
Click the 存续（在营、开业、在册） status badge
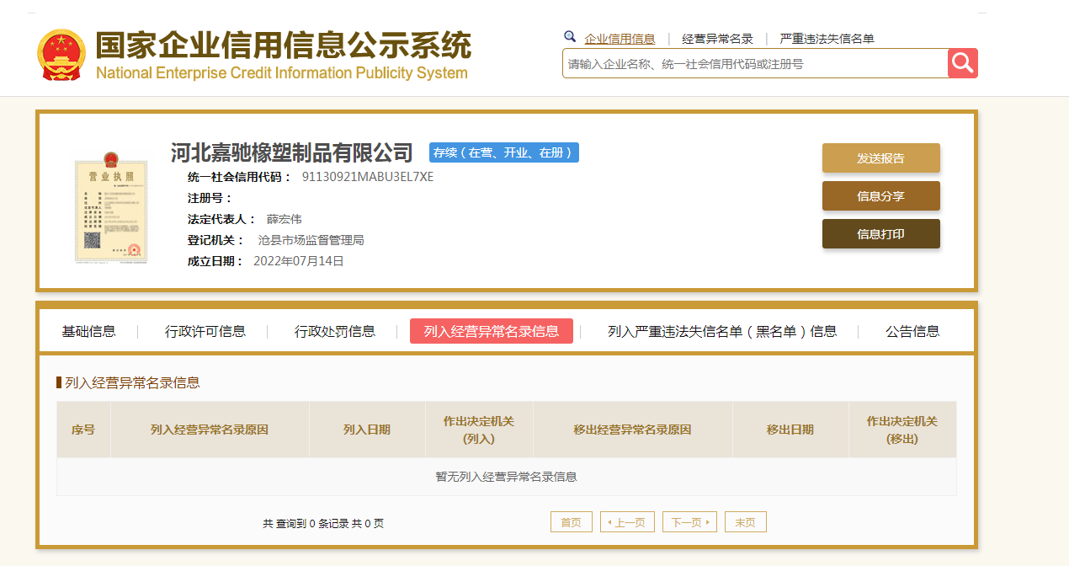point(504,152)
